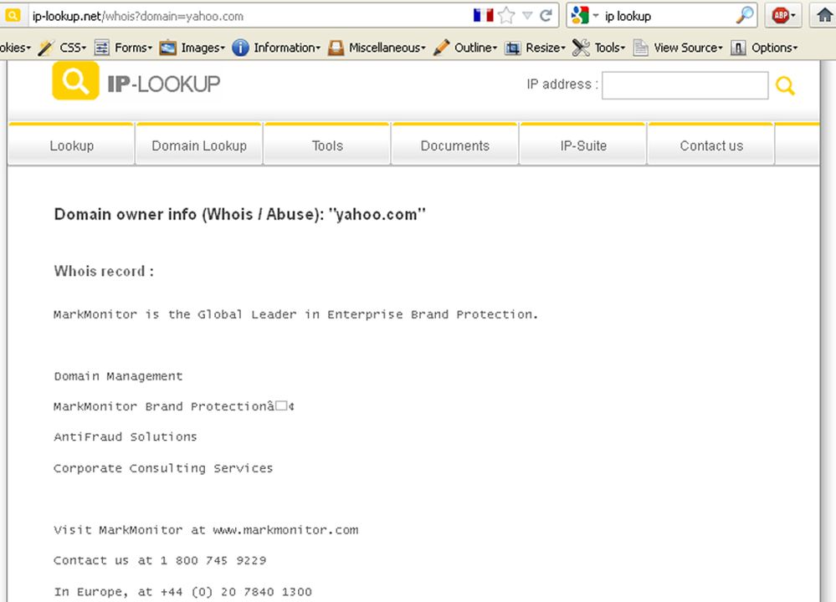Open the Tools site navigation tab
The image size is (836, 602).
pyautogui.click(x=327, y=145)
